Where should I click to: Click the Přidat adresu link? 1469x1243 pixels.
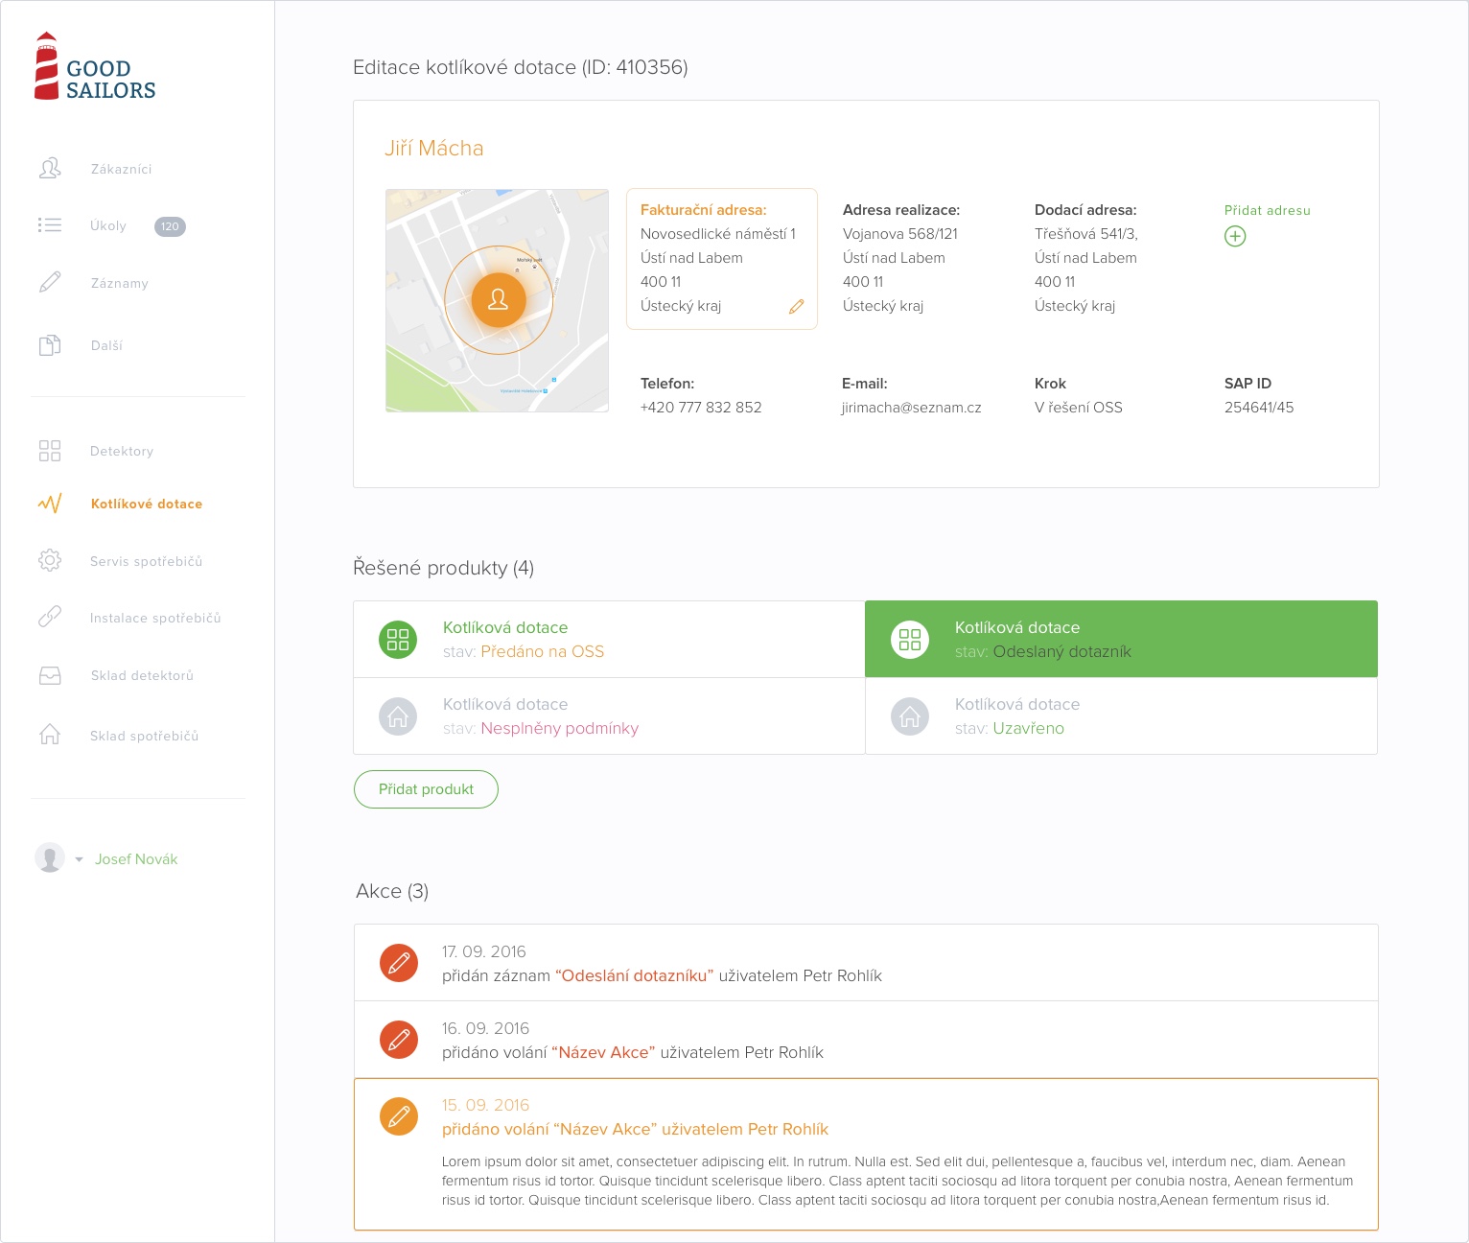[1267, 210]
